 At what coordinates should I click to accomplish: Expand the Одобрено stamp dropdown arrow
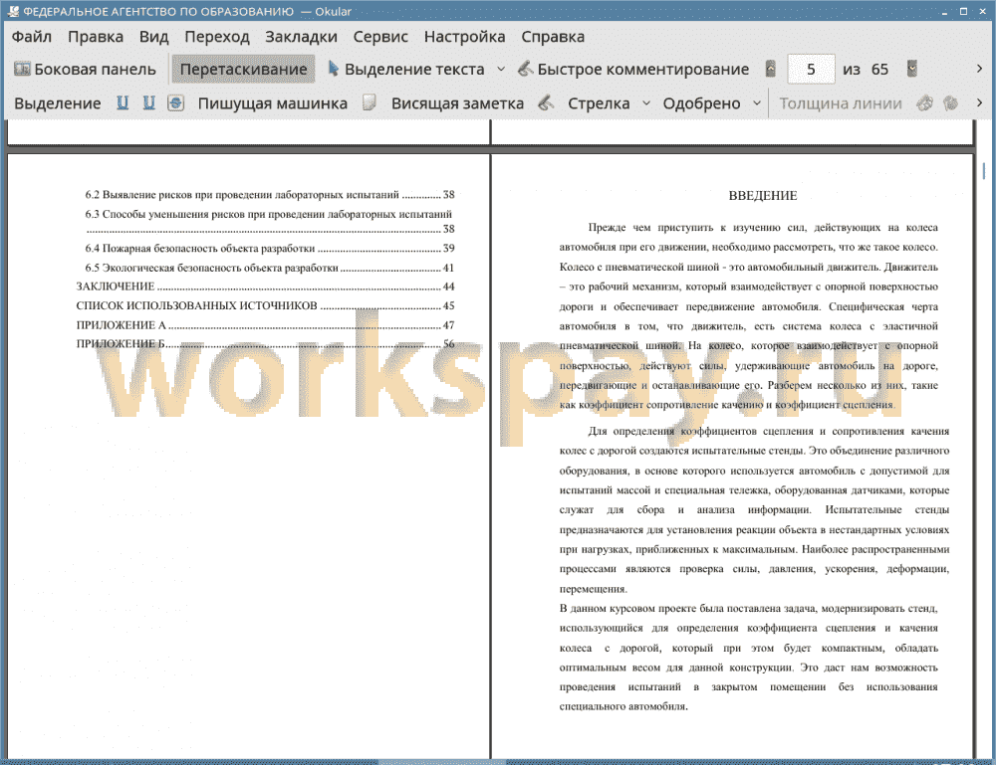[757, 102]
